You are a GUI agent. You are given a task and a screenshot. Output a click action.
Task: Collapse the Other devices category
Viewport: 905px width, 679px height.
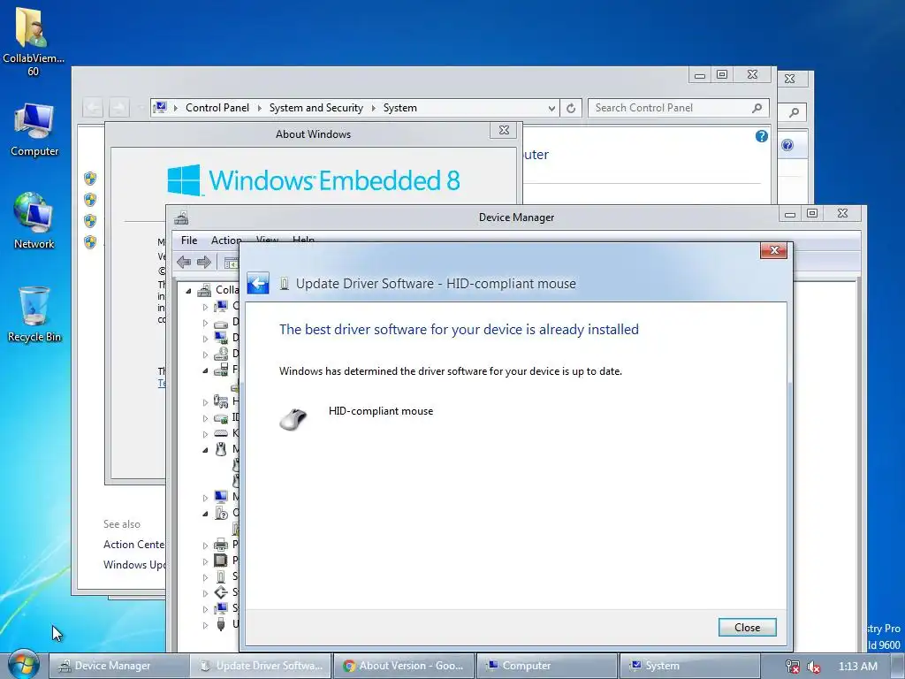(205, 514)
